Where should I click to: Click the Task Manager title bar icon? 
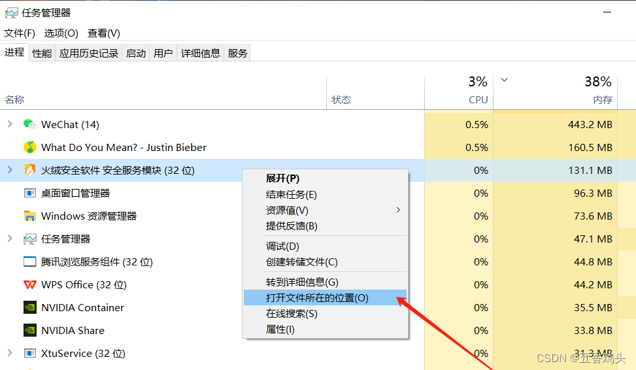[x=11, y=13]
